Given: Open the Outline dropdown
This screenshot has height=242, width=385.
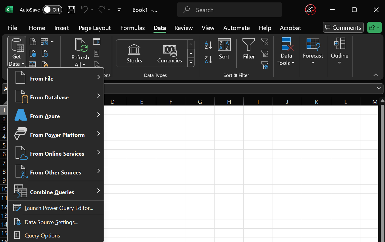Looking at the screenshot, I should point(339,51).
